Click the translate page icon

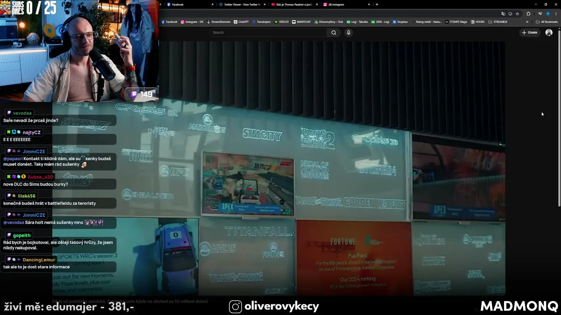(503, 14)
